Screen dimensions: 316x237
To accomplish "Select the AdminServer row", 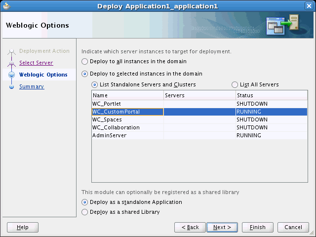I will [199, 135].
